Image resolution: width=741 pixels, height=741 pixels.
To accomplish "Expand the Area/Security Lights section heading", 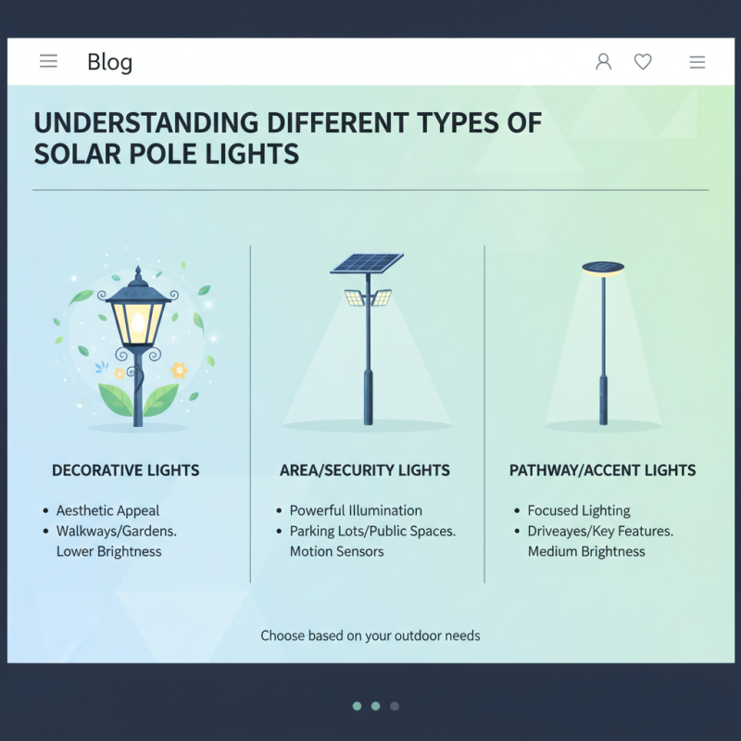I will 365,471.
